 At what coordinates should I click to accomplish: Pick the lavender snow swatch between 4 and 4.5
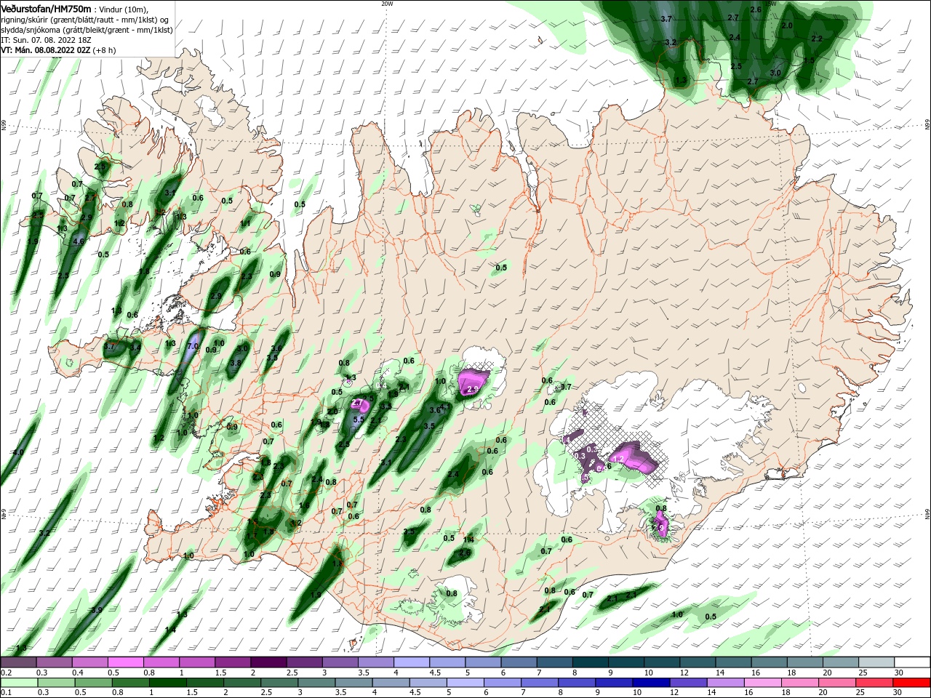[412, 662]
